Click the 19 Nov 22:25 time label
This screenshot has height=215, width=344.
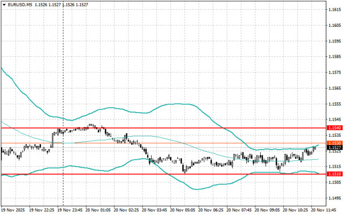point(42,210)
